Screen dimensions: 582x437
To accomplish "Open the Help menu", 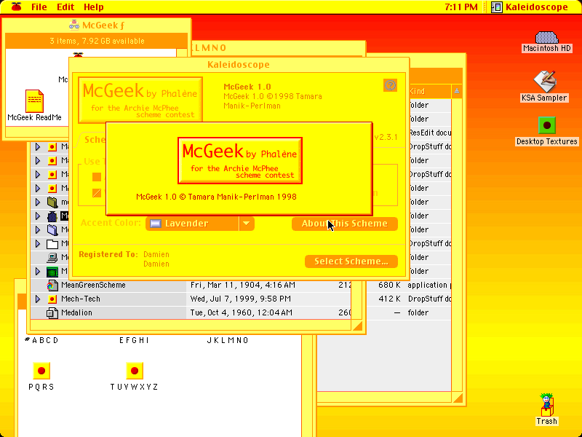I will pos(94,7).
